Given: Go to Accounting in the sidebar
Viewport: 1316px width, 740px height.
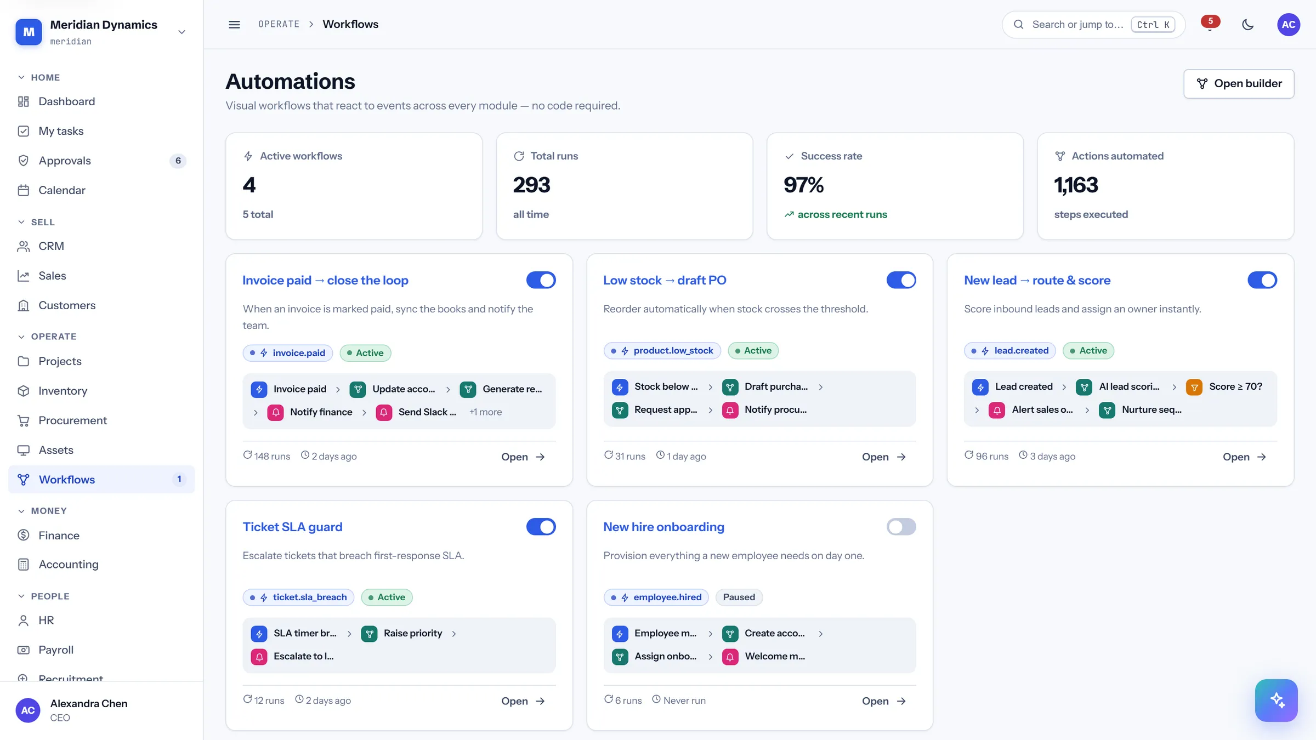Looking at the screenshot, I should tap(101, 565).
